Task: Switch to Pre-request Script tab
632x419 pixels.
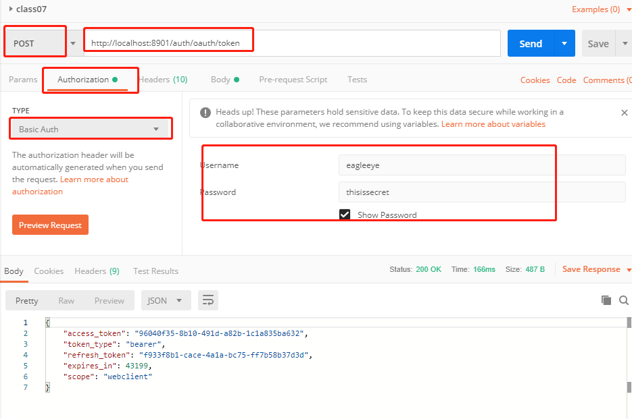Action: click(293, 80)
